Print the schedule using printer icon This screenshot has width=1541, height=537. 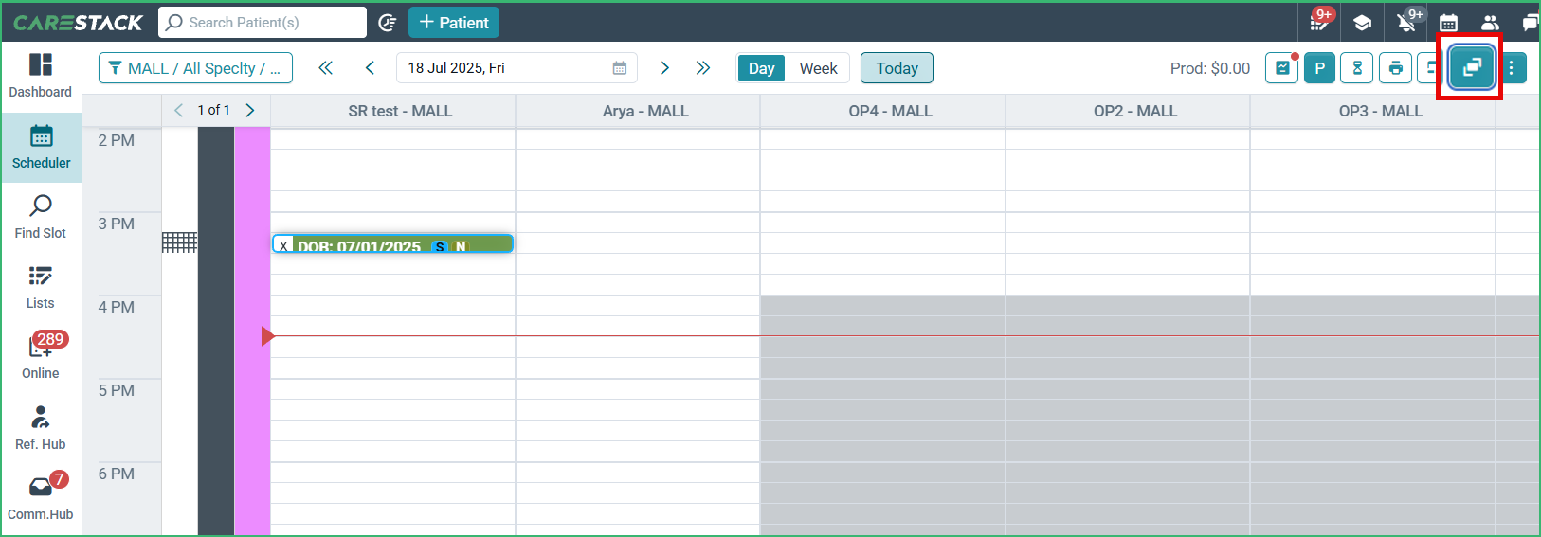point(1395,68)
